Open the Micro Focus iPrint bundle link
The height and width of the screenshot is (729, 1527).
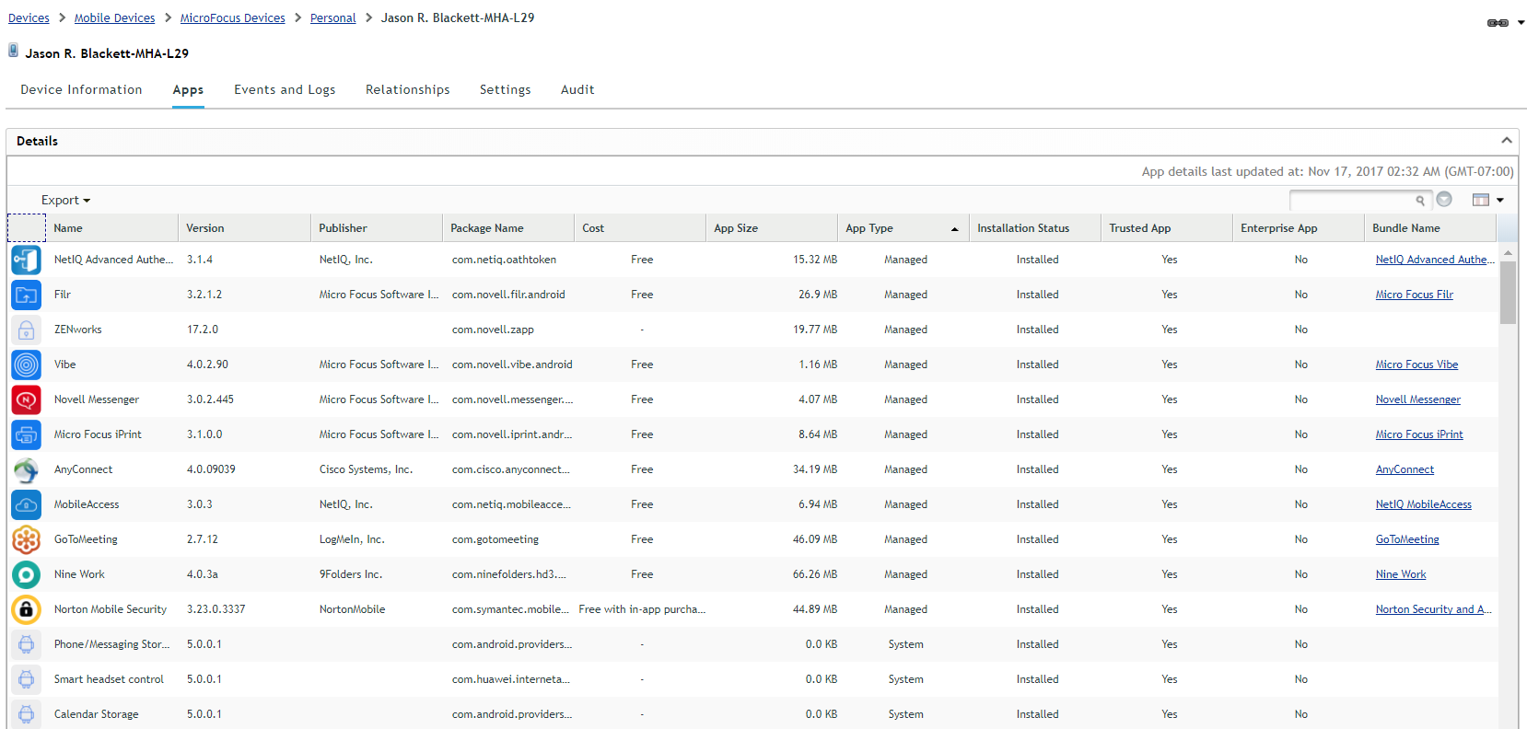[x=1418, y=434]
